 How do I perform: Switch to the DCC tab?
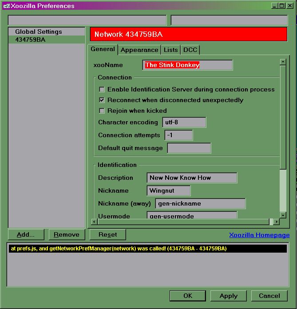tap(190, 50)
